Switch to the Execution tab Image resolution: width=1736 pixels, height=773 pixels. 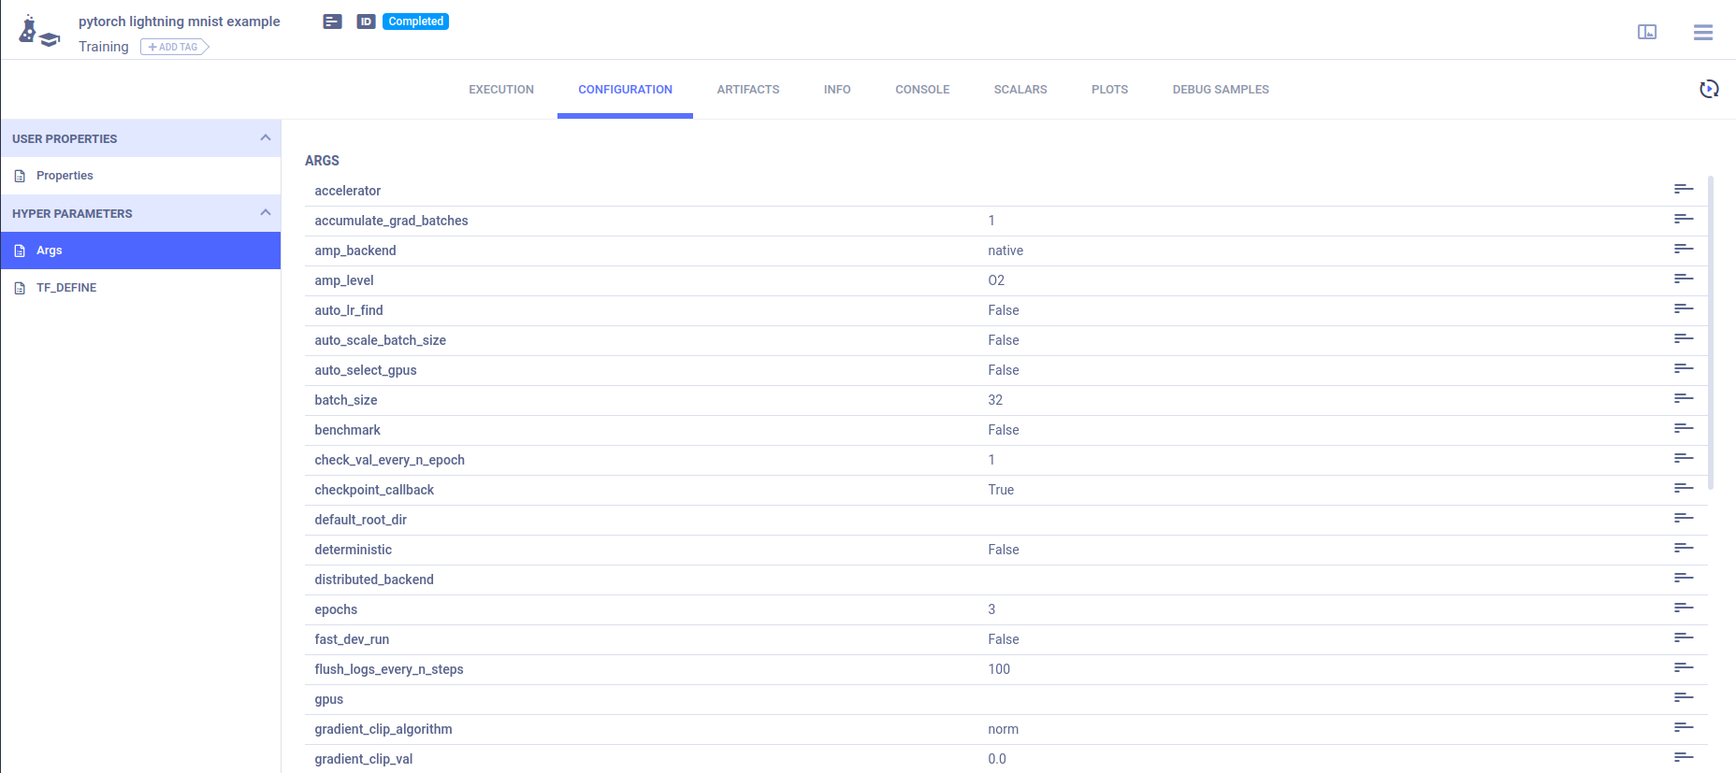pos(501,90)
